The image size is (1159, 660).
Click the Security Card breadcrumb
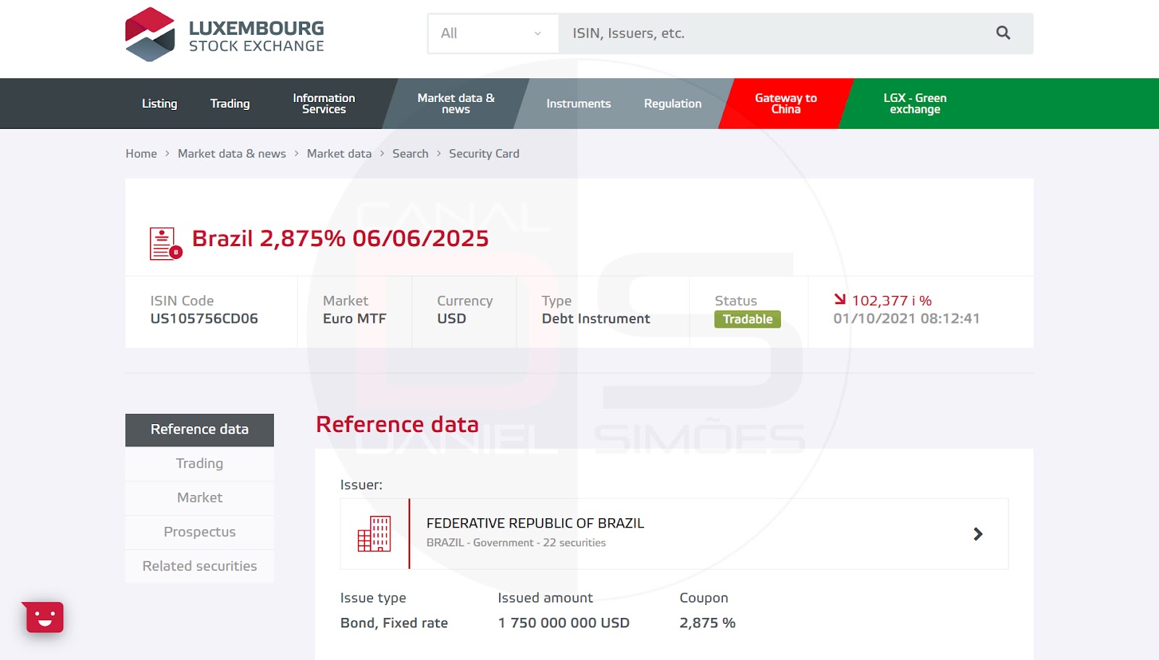point(484,153)
